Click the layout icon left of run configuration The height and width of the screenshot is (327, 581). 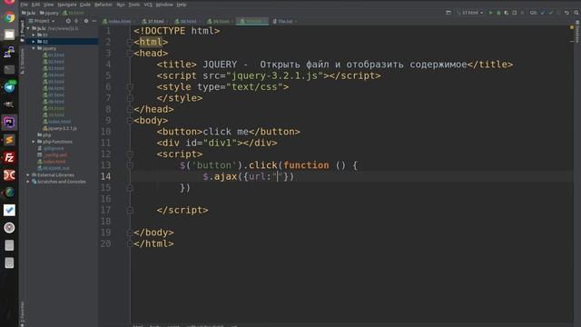click(x=448, y=13)
